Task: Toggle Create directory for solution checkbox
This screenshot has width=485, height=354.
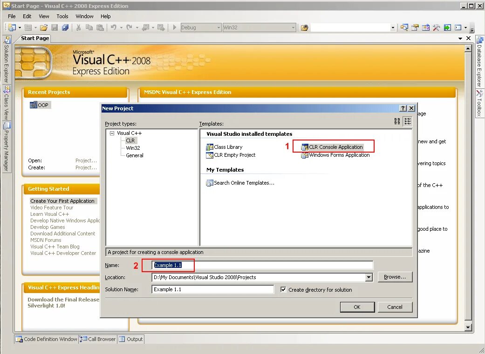Action: [283, 289]
